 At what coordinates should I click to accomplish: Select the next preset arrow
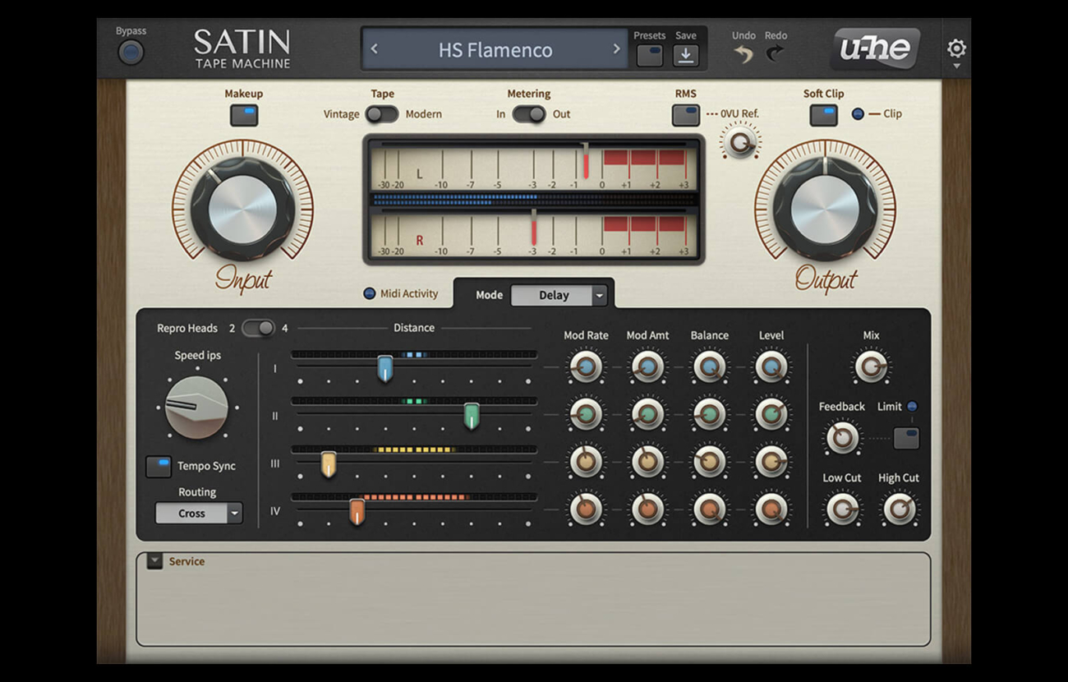point(616,49)
